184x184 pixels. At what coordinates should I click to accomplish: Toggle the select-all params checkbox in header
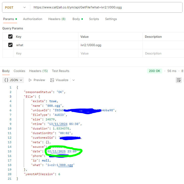coord(10,36)
